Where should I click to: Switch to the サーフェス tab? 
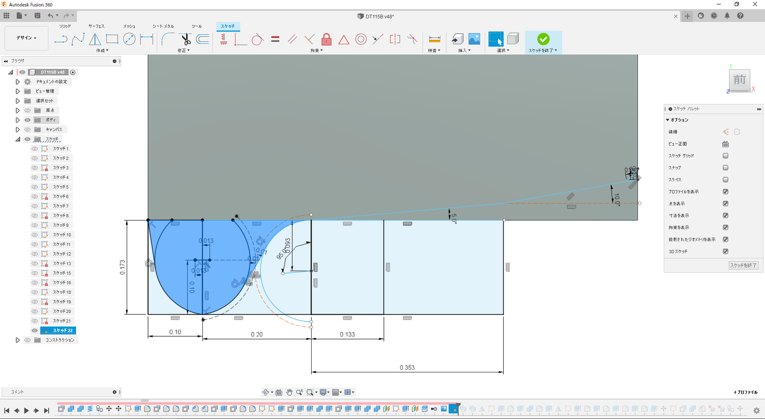[x=96, y=26]
